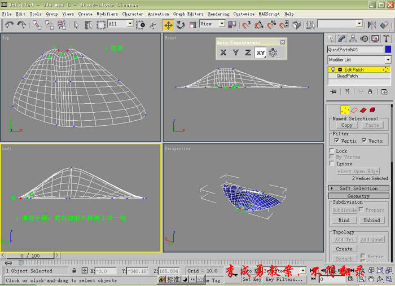Enable the Lock Handles checkbox
This screenshot has height=286, width=395.
tap(332, 151)
